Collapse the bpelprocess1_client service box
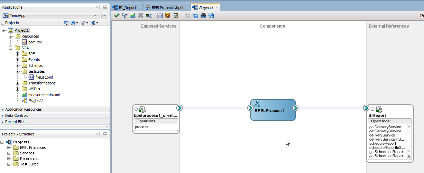This screenshot has width=424, height=173. 136,109
